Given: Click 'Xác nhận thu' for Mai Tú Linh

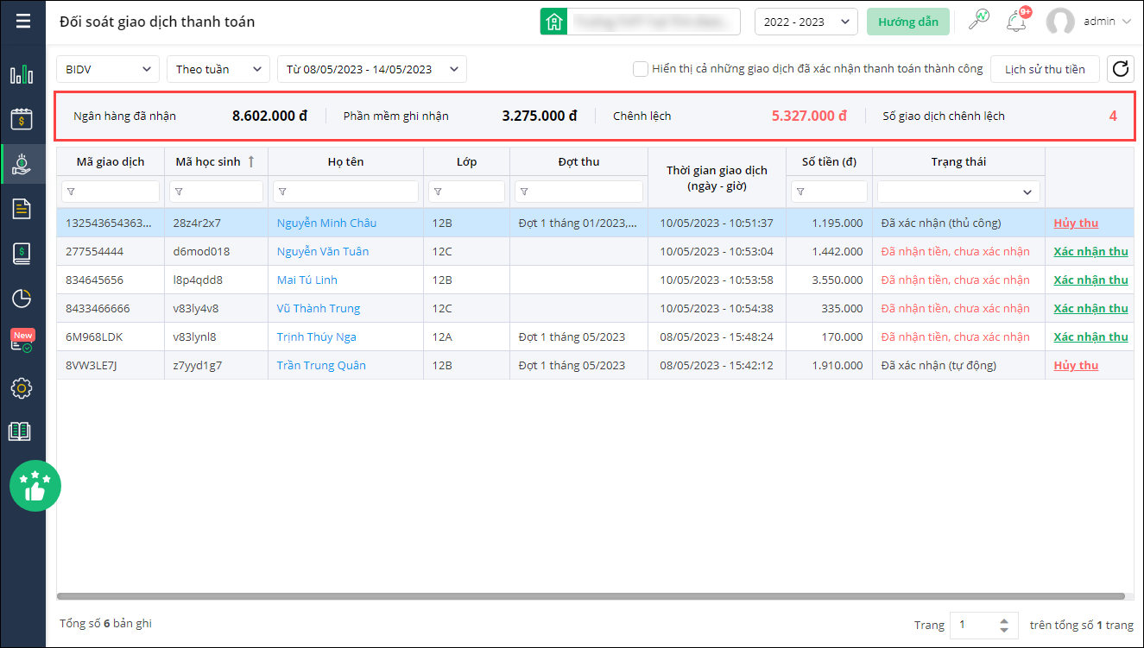Looking at the screenshot, I should coord(1090,280).
